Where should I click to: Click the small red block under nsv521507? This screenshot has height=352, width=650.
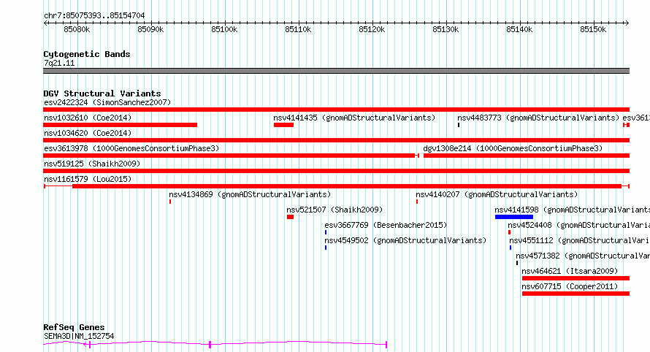[x=290, y=217]
